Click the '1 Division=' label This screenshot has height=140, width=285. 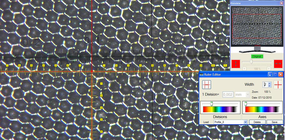click(x=211, y=94)
